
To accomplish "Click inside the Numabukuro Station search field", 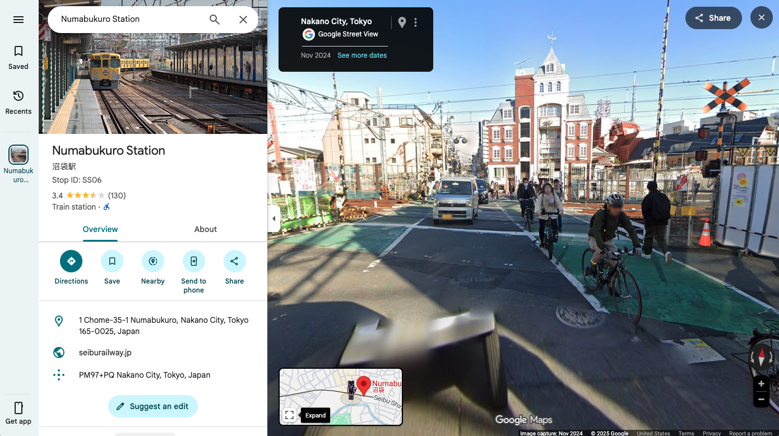I will pyautogui.click(x=129, y=19).
